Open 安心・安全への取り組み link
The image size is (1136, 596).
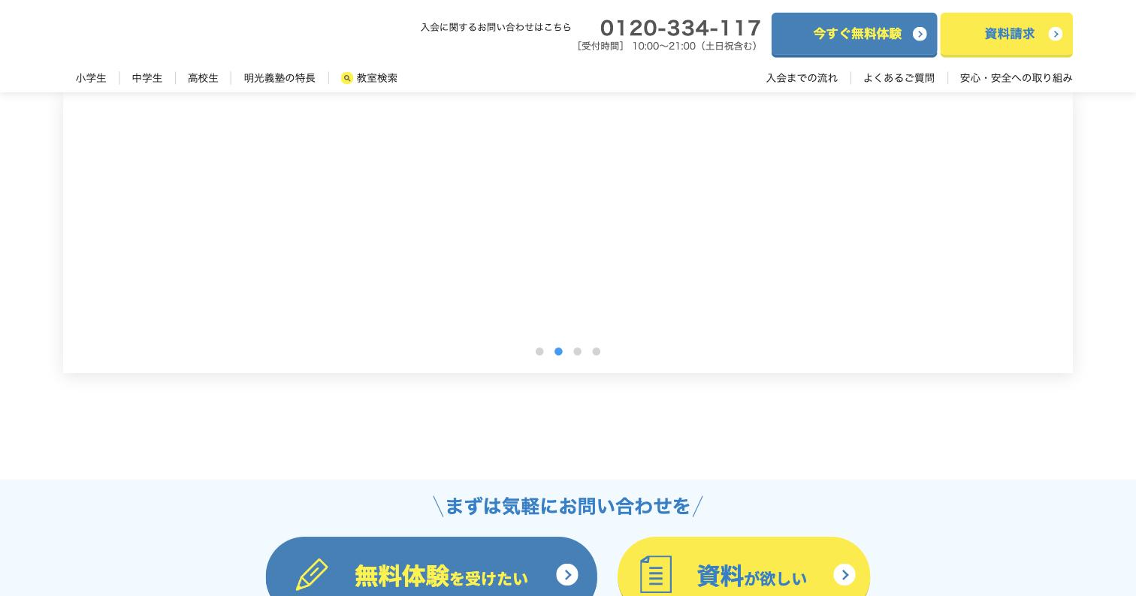[1016, 78]
